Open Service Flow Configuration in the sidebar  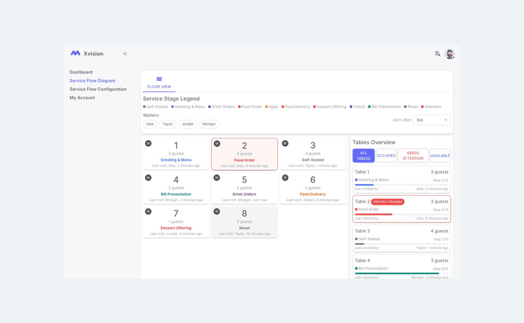click(98, 89)
